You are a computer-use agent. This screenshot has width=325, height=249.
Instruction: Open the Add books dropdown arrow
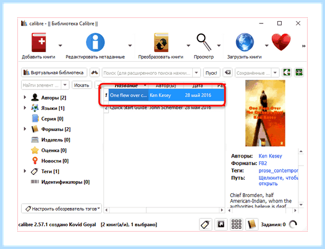tap(60, 45)
